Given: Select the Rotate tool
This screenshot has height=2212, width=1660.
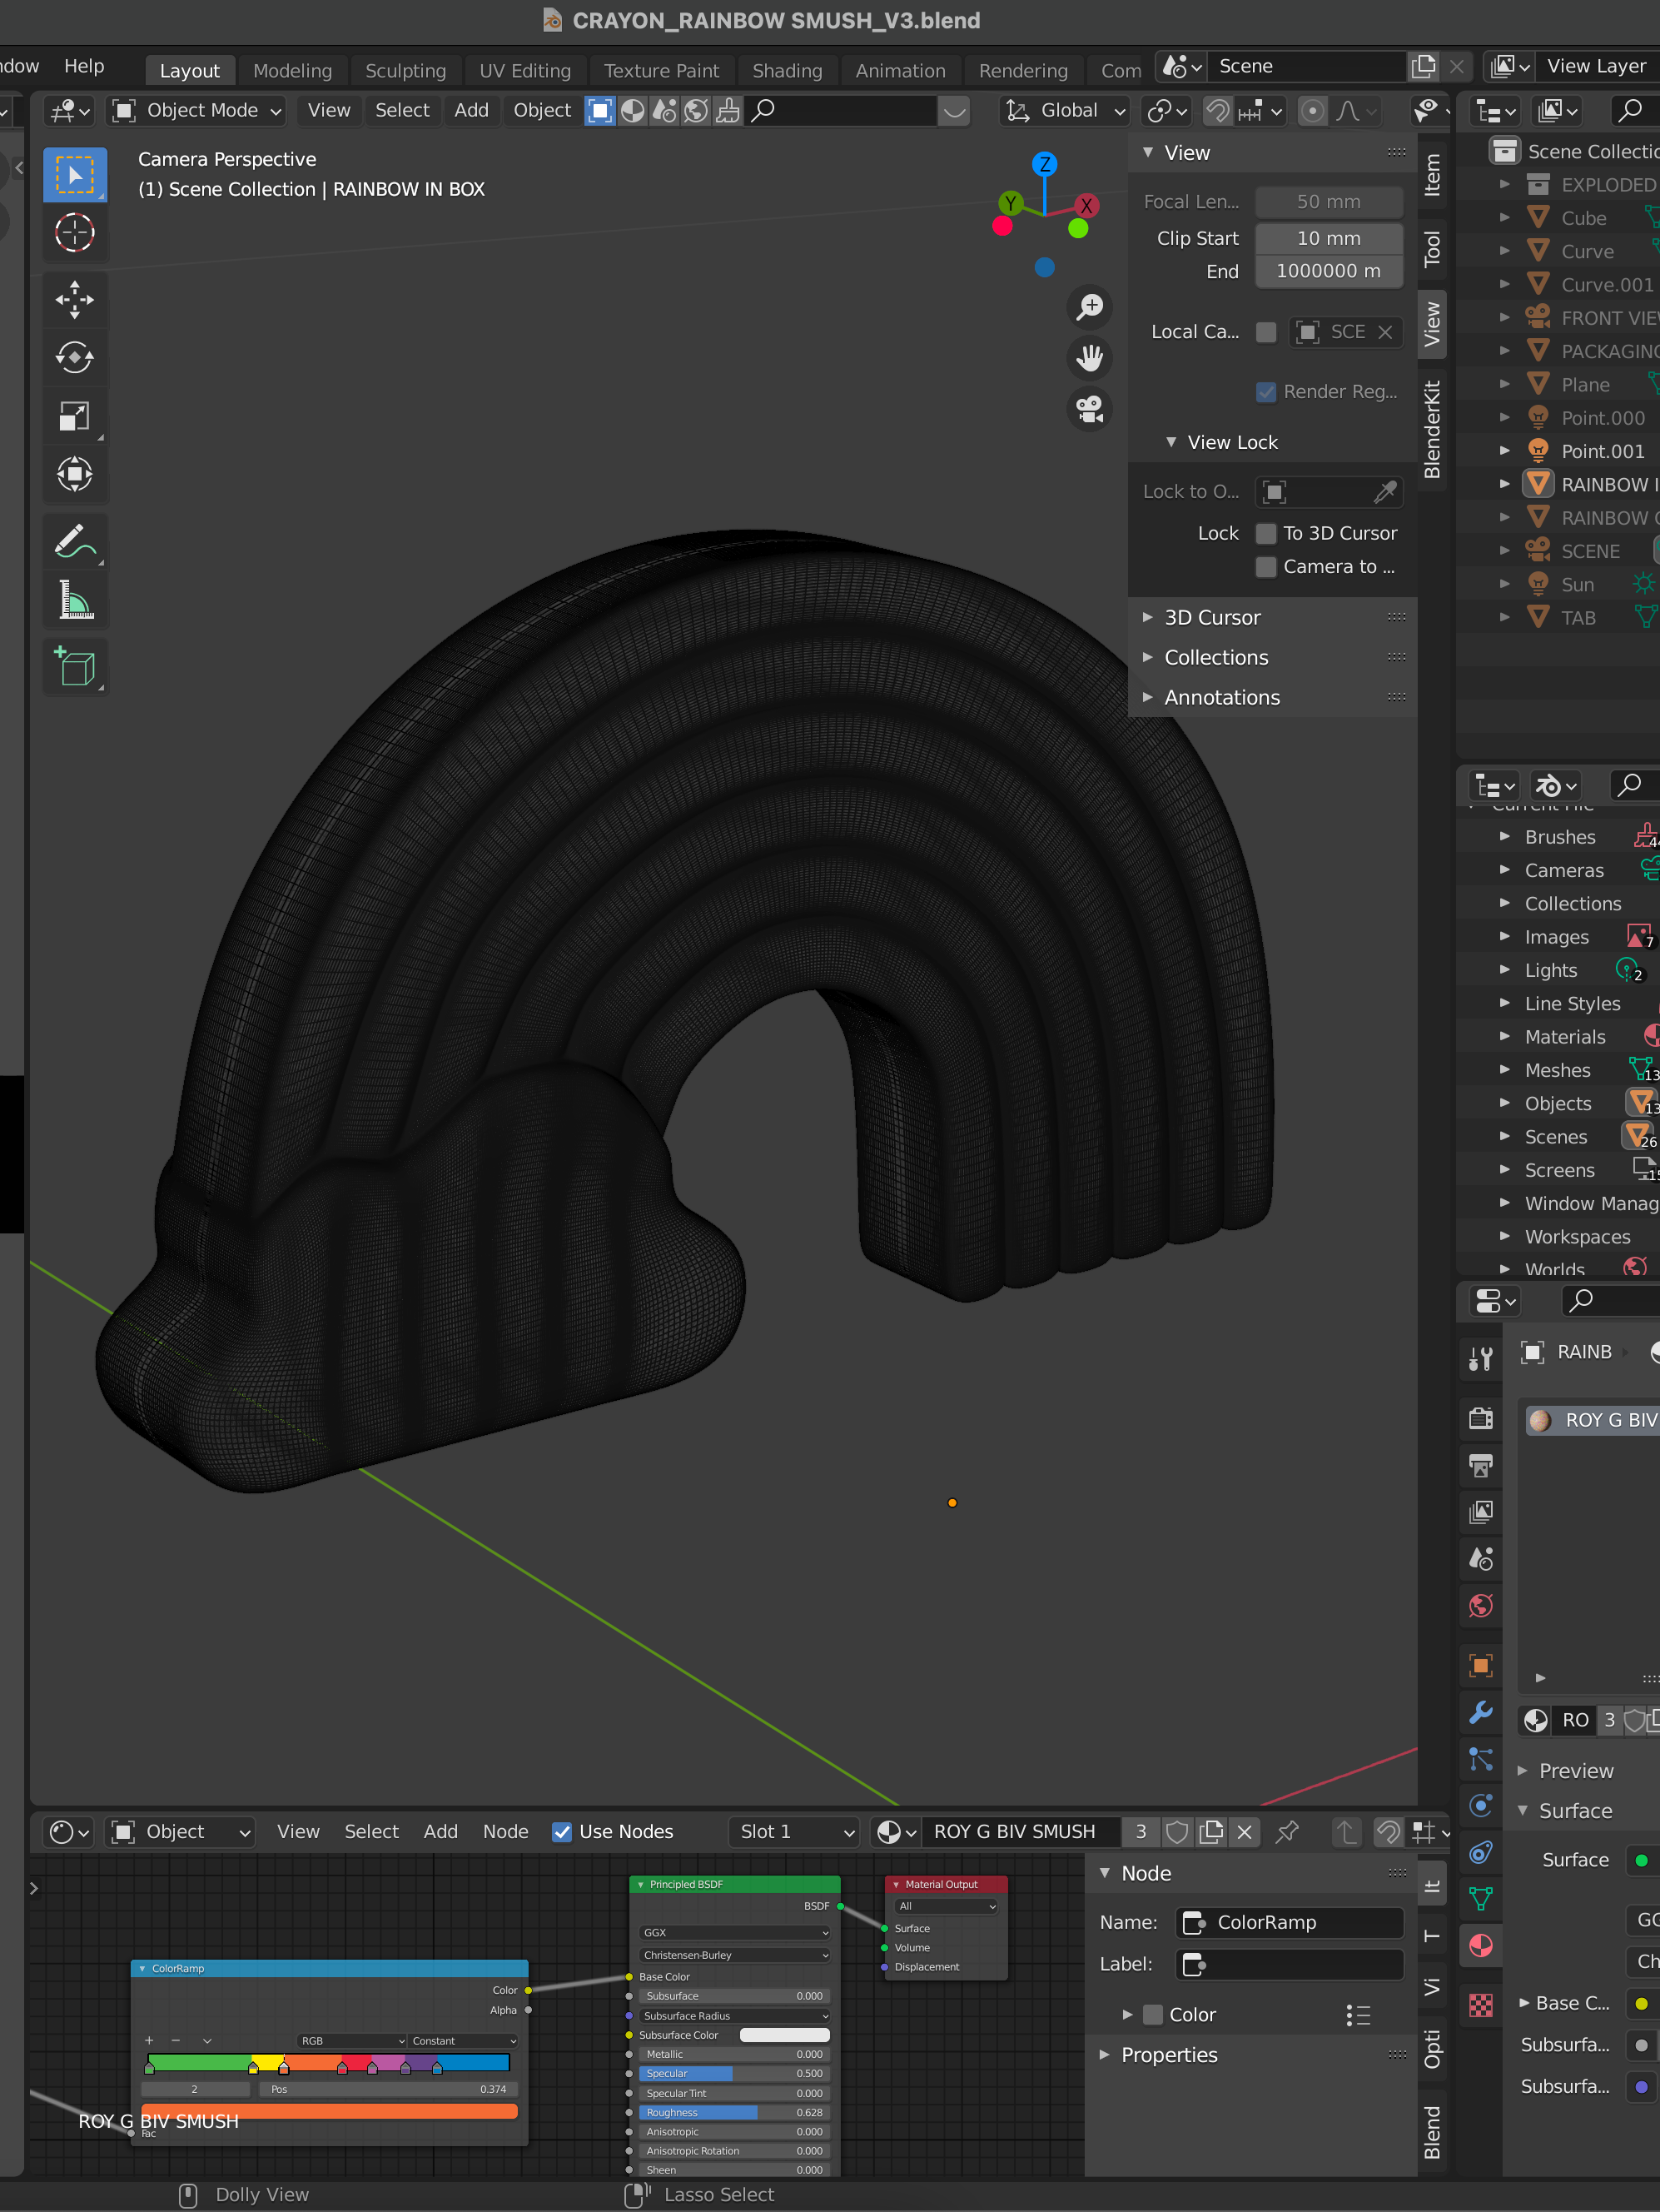Looking at the screenshot, I should pos(75,357).
